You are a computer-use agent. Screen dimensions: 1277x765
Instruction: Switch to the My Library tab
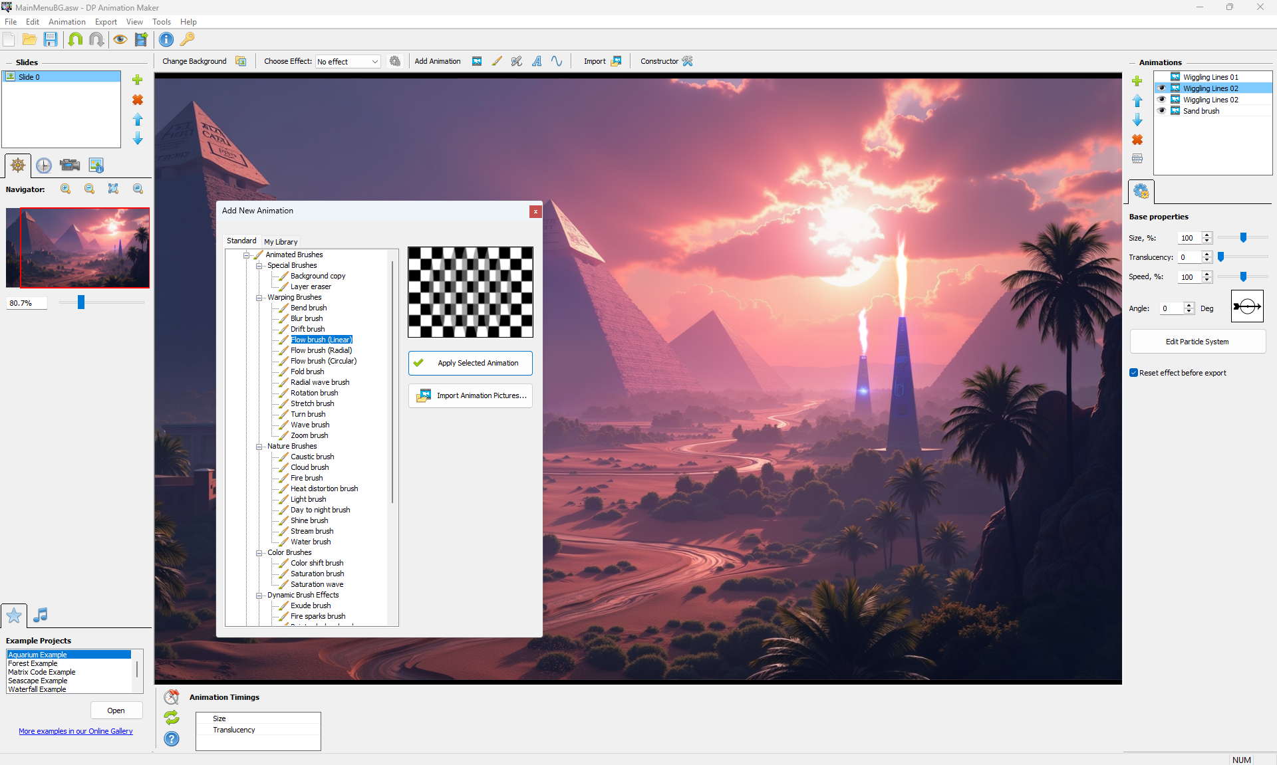click(x=281, y=242)
